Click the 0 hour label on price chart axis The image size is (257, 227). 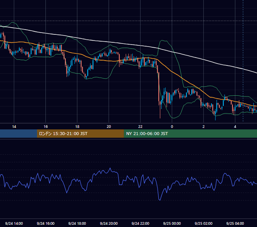click(x=172, y=127)
